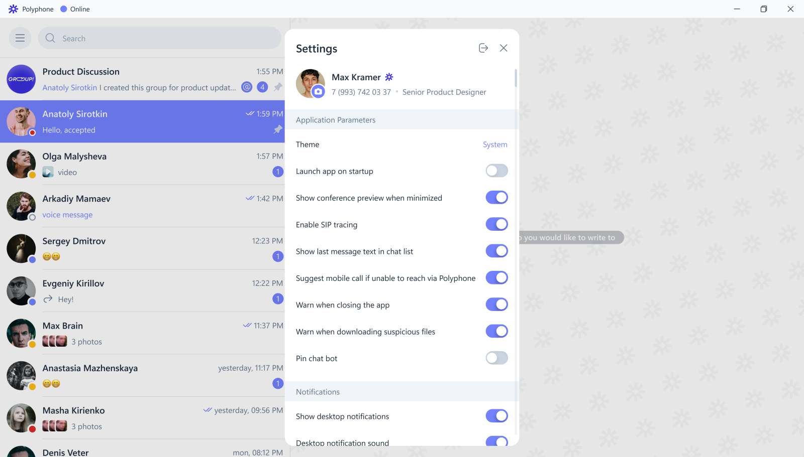This screenshot has width=804, height=457.
Task: Click the Anatoly Sirotkin sender link
Action: (x=70, y=88)
